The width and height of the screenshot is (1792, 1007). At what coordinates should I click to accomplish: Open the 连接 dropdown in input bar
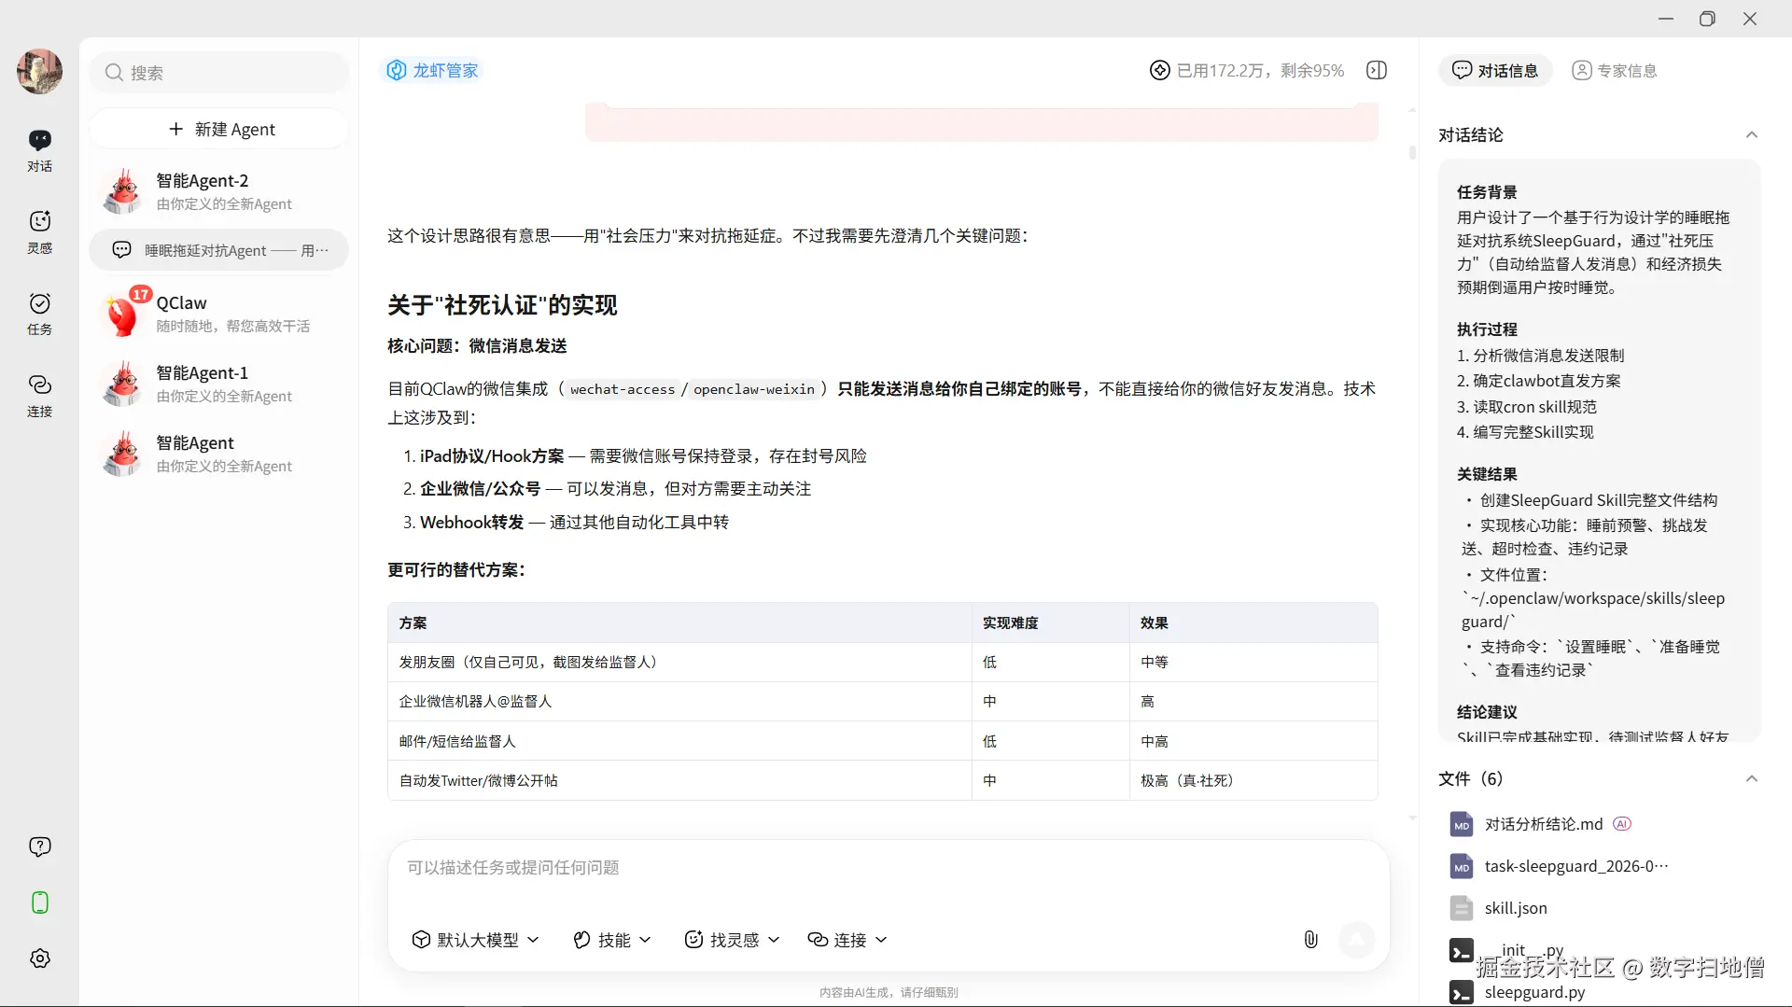pos(847,940)
